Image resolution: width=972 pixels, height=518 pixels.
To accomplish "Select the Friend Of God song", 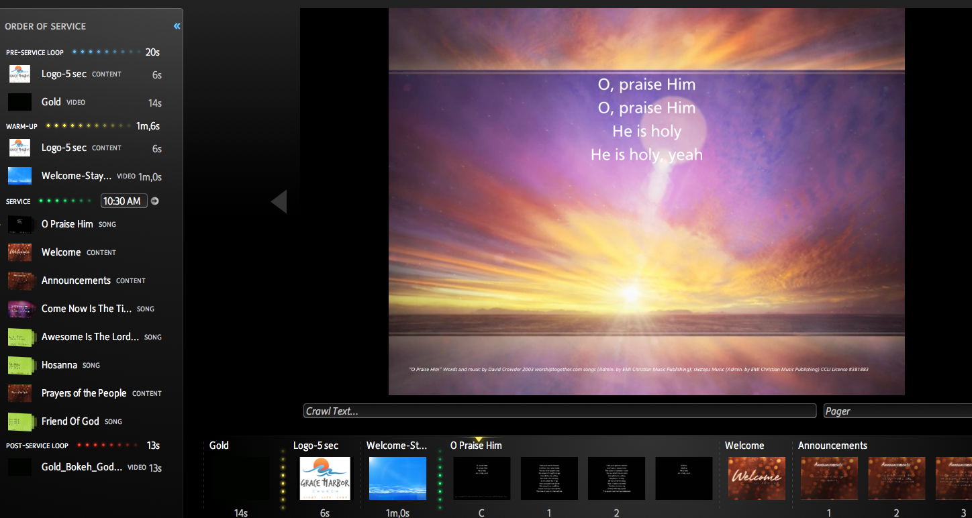I will point(85,421).
